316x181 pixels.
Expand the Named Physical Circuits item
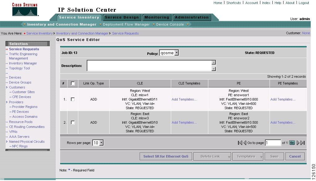click(7, 142)
